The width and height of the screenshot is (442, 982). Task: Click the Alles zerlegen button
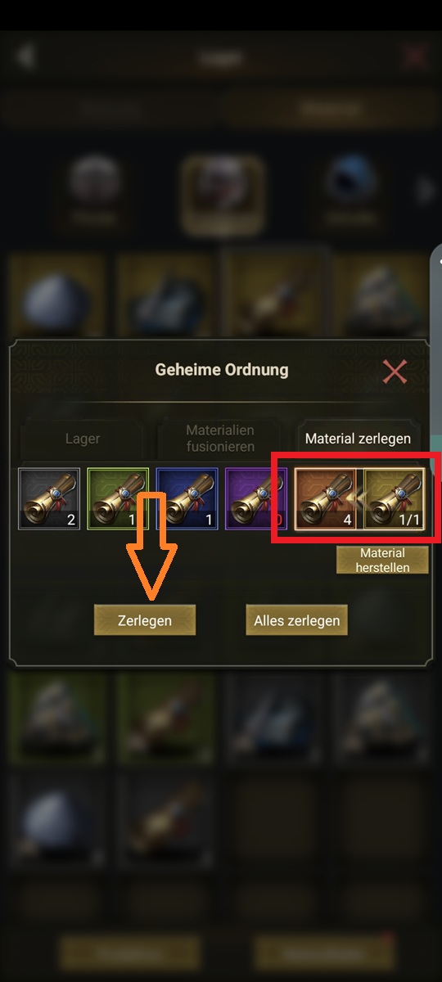pos(296,620)
